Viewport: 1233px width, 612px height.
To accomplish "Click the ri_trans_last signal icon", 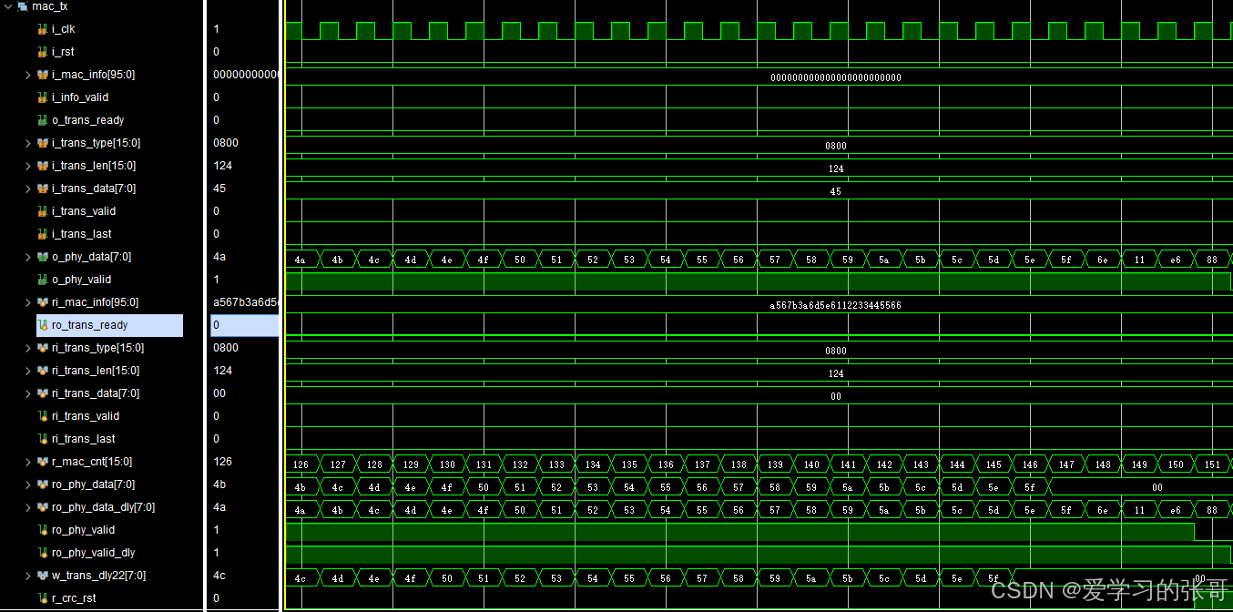I will (x=42, y=439).
